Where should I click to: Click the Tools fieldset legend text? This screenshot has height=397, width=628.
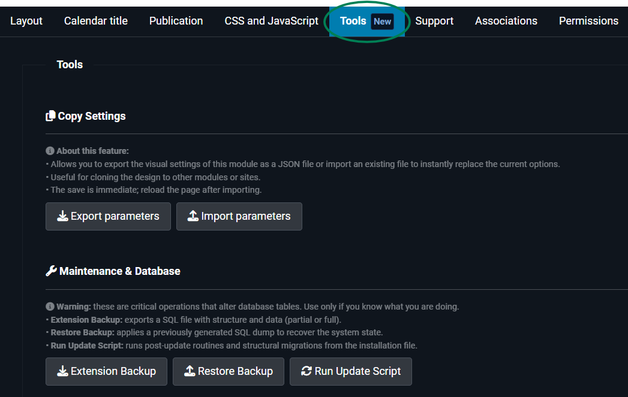click(x=70, y=64)
